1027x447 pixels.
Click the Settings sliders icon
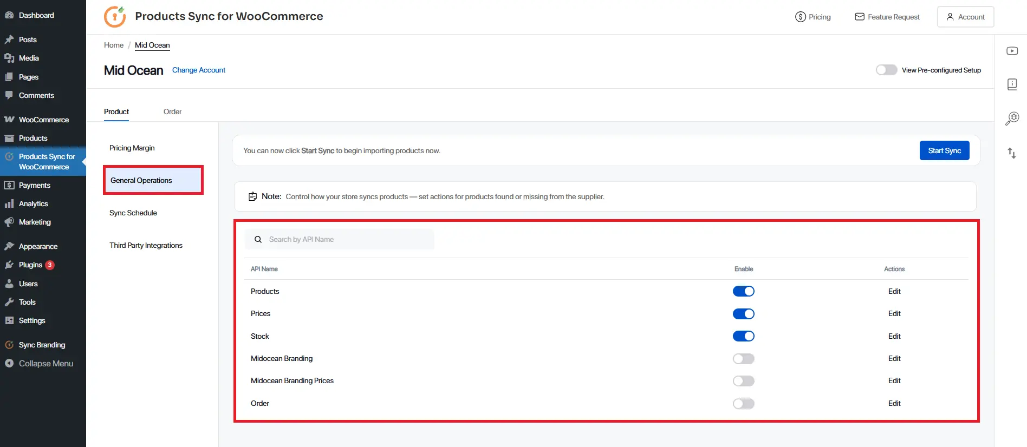click(9, 320)
